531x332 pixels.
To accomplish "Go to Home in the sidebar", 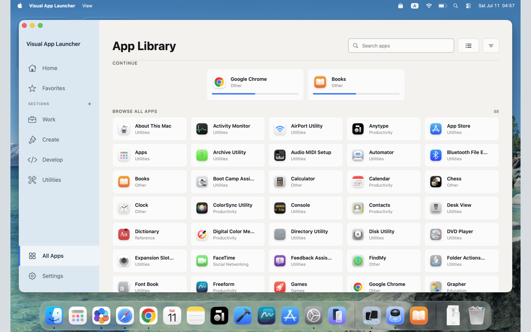I will (59, 68).
